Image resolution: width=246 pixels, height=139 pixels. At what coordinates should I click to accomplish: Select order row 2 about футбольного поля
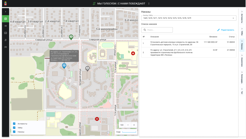pos(189,52)
